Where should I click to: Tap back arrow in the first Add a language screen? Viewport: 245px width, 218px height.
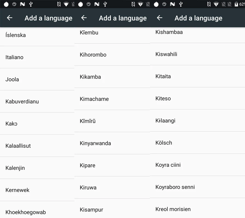(x=10, y=18)
